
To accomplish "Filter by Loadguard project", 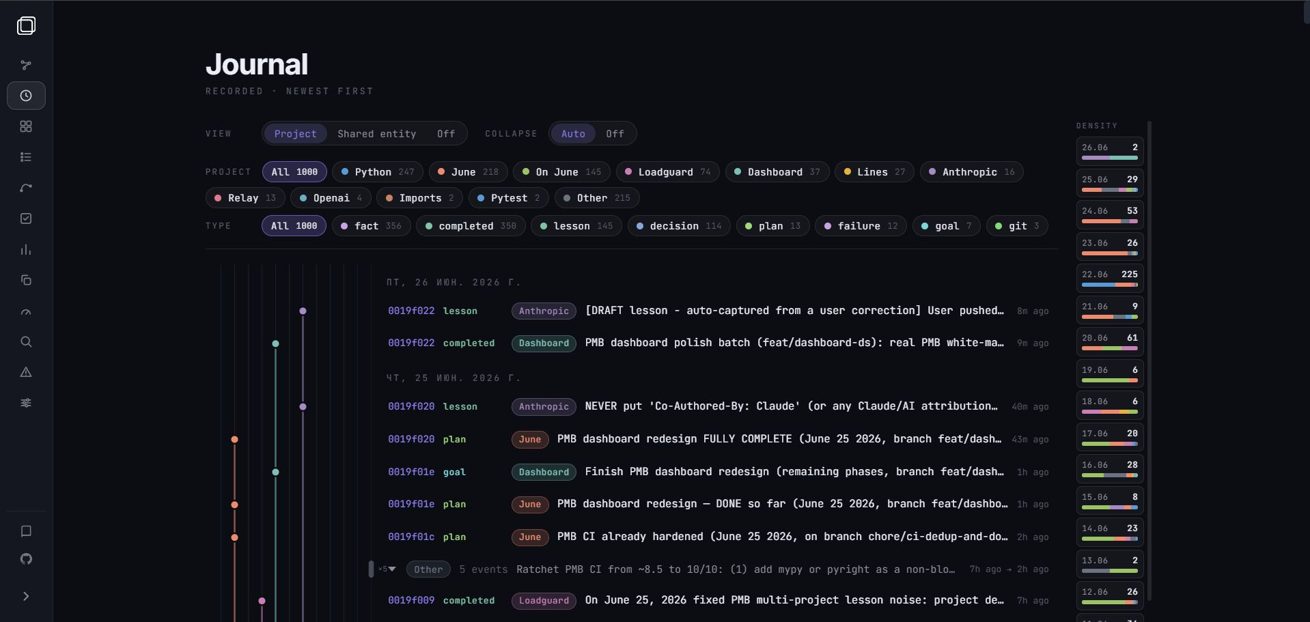I will coord(668,172).
